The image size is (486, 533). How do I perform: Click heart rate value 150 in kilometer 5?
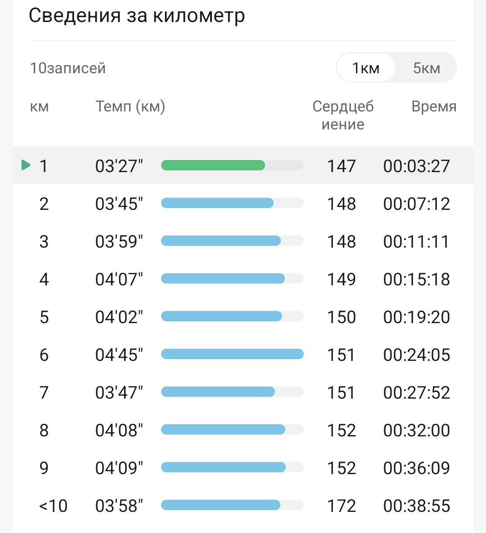[x=342, y=317]
